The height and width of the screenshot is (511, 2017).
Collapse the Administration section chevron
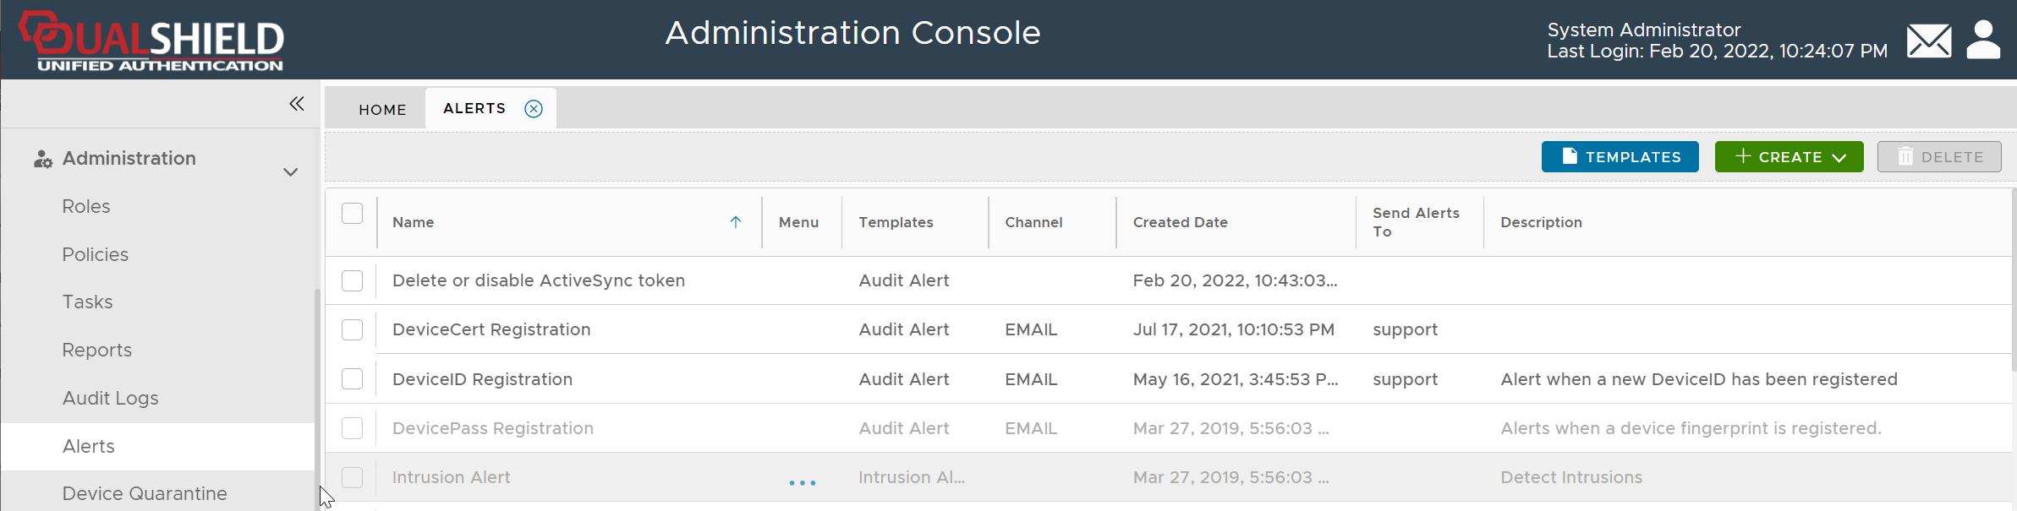(x=290, y=172)
